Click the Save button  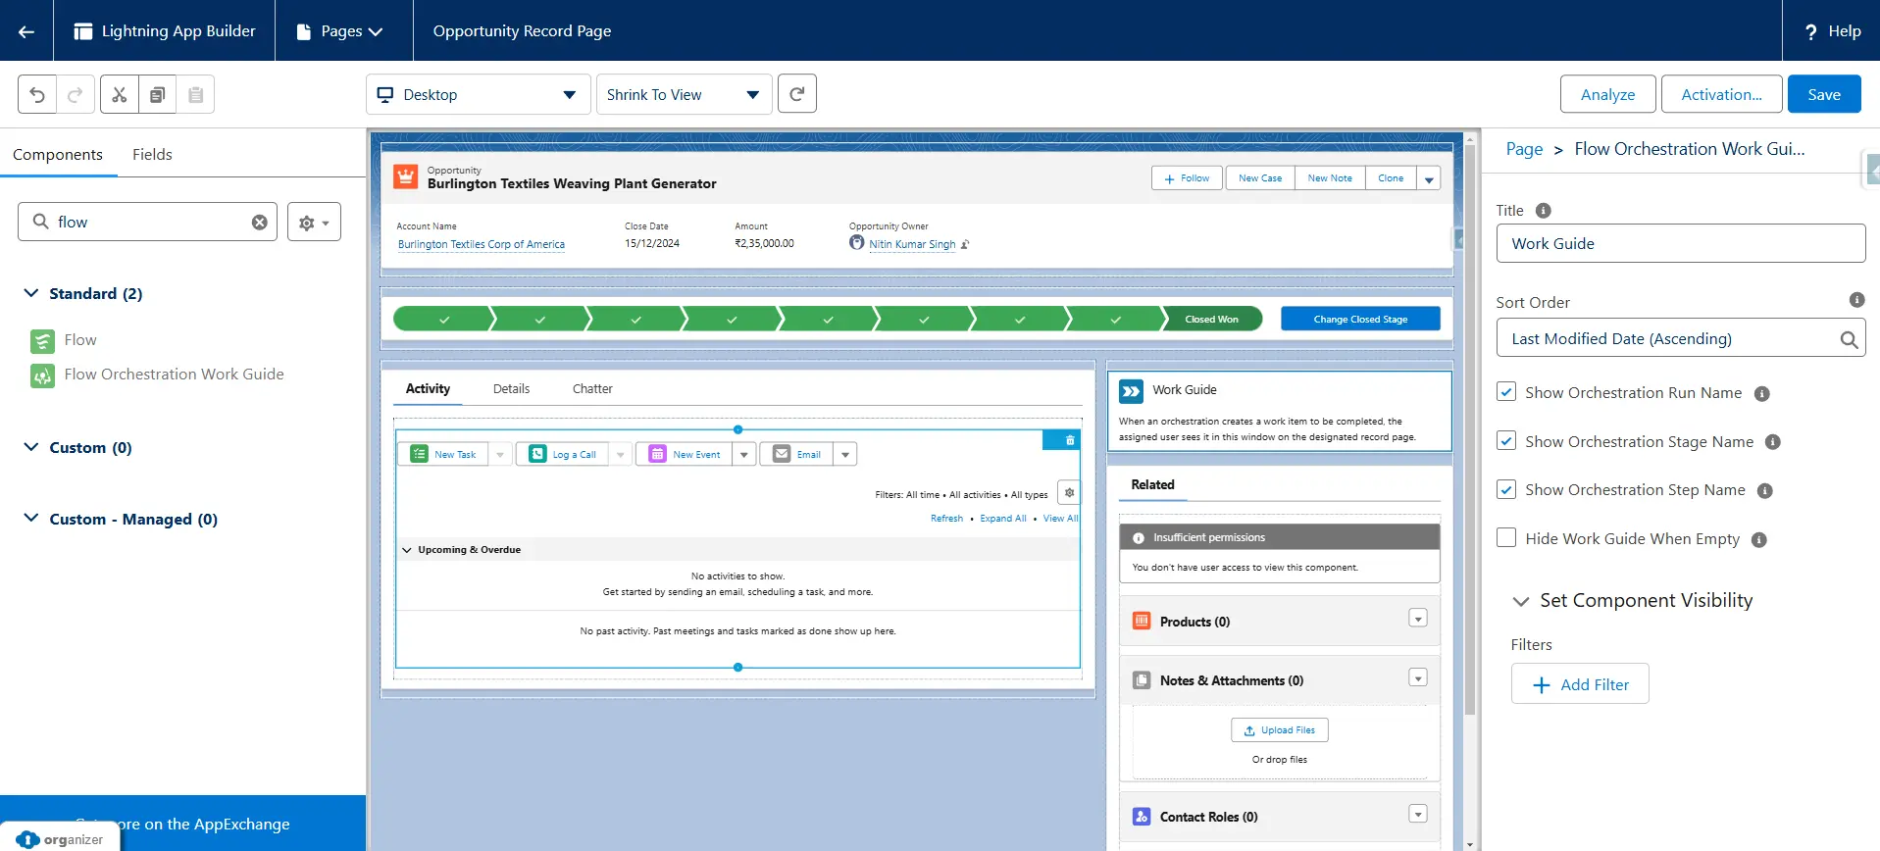click(x=1824, y=94)
